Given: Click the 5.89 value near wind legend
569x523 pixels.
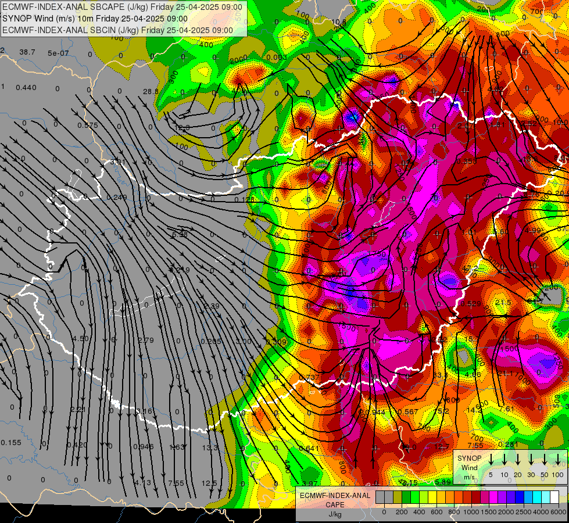Looking at the screenshot, I should point(443,482).
